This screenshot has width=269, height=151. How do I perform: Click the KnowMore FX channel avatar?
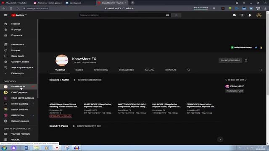click(62, 60)
